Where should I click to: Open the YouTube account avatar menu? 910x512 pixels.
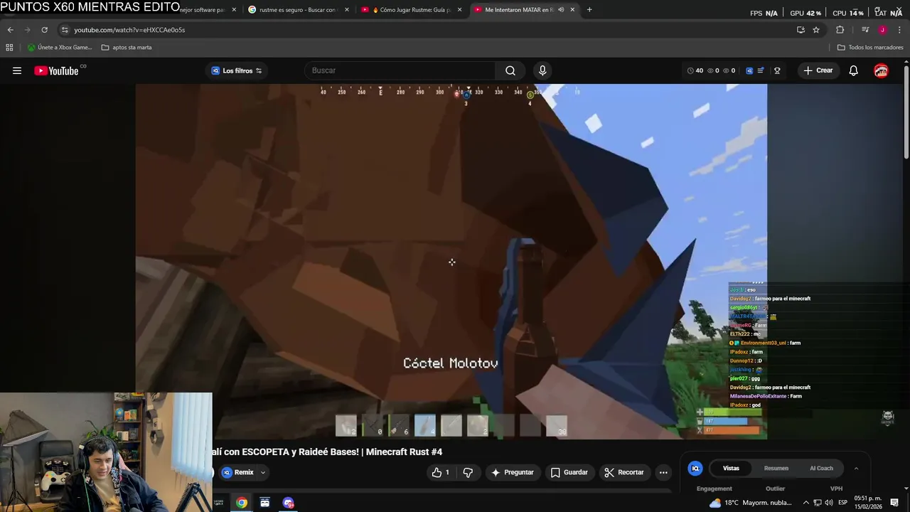point(881,70)
